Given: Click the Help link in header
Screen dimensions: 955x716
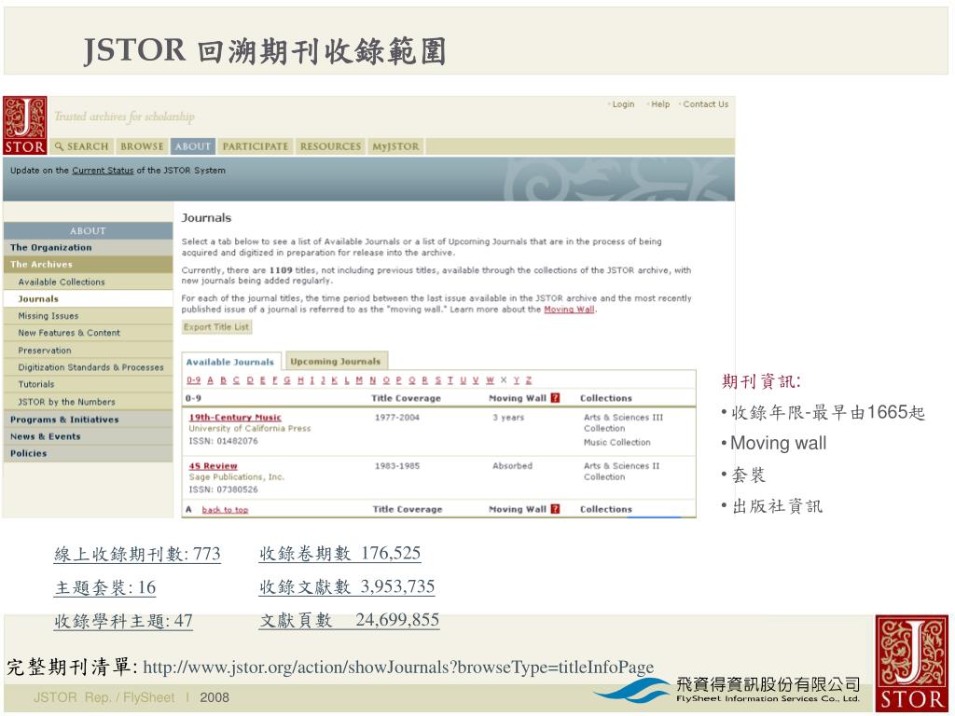Looking at the screenshot, I should coord(660,104).
